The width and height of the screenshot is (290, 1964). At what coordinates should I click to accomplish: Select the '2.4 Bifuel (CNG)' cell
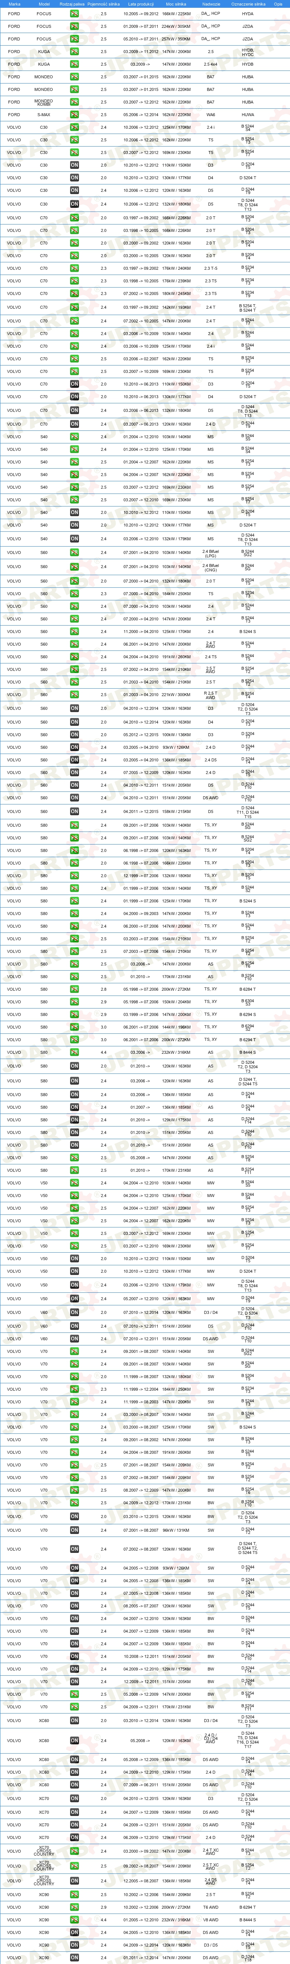[211, 567]
